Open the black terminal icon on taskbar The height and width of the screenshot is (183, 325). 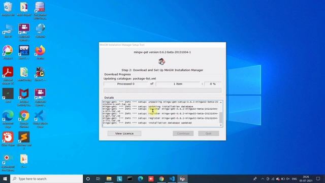[130, 178]
